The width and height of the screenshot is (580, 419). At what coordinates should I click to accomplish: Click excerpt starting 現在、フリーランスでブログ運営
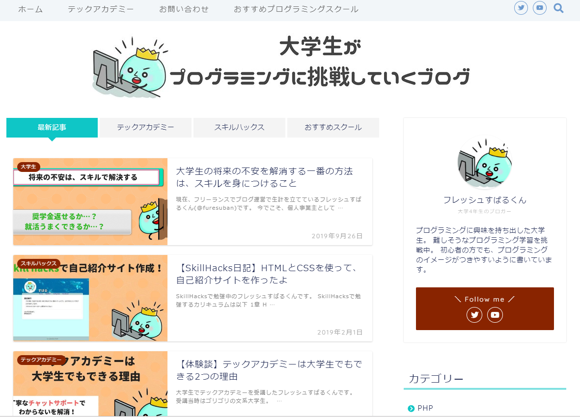(269, 204)
